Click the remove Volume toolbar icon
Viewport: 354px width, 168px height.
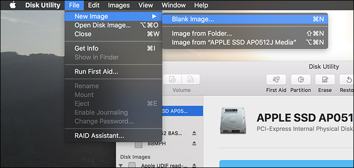click(191, 79)
